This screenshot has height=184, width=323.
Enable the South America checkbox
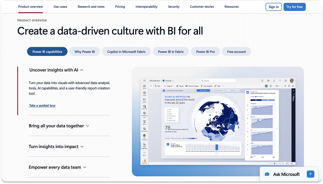coord(167,120)
